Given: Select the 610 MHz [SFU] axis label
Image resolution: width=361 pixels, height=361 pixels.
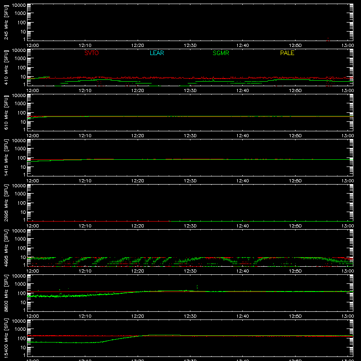Looking at the screenshot, I should (x=6, y=113).
